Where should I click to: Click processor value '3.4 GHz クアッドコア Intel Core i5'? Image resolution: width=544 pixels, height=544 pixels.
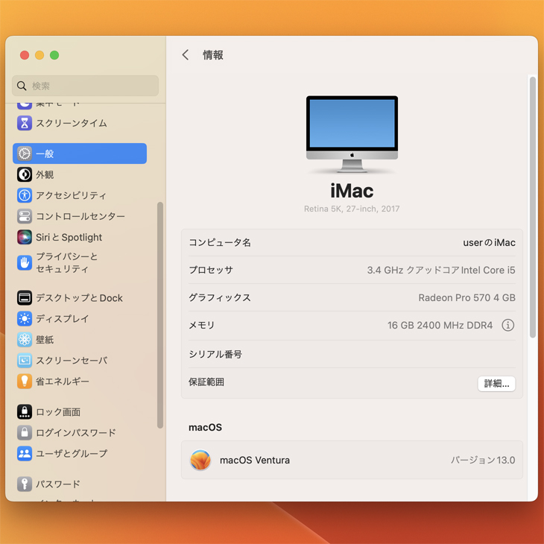(441, 270)
